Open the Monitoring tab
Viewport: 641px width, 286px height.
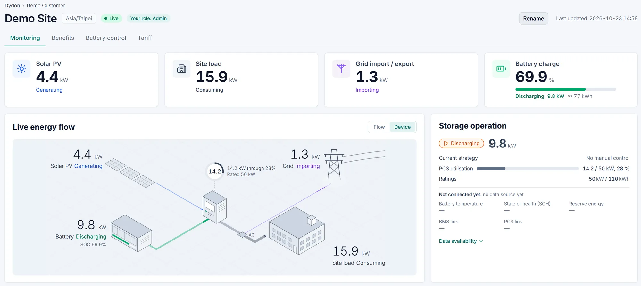tap(25, 38)
